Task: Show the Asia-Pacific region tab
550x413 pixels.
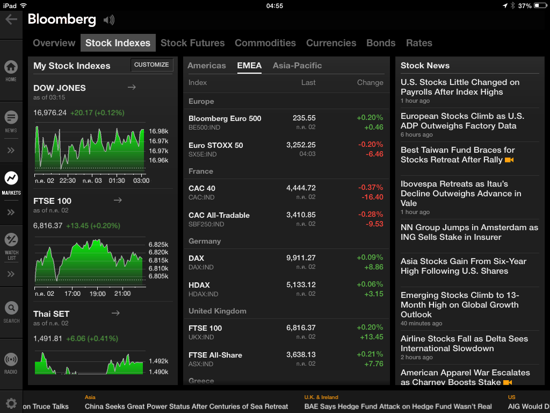Action: click(298, 66)
